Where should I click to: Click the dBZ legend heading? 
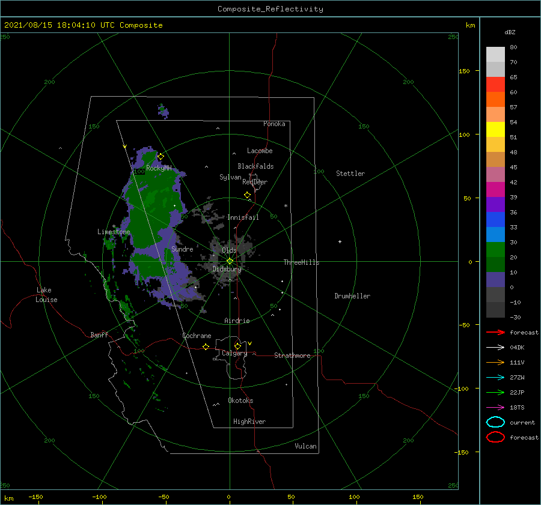pos(510,32)
